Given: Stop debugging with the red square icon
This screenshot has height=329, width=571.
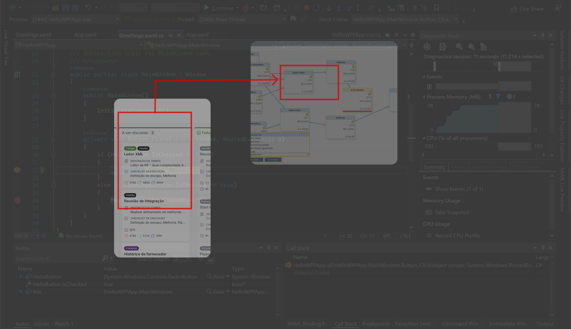Looking at the screenshot, I should (306, 8).
